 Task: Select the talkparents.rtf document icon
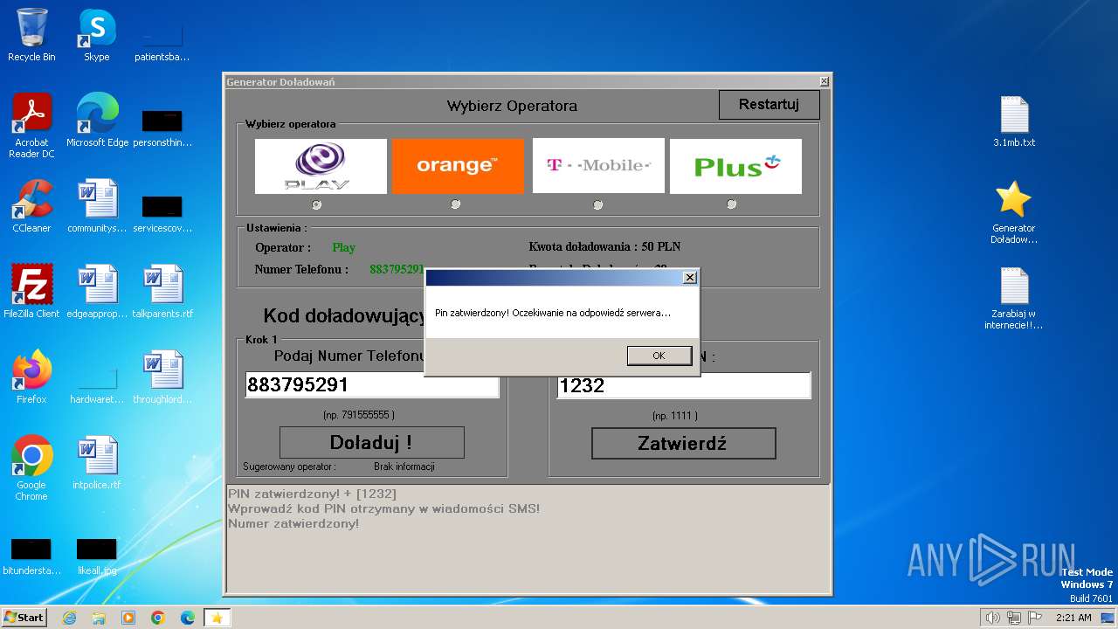pos(162,292)
